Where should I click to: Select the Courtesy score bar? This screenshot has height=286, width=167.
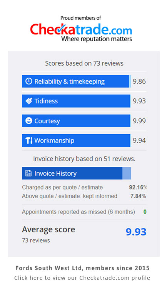click(x=77, y=120)
